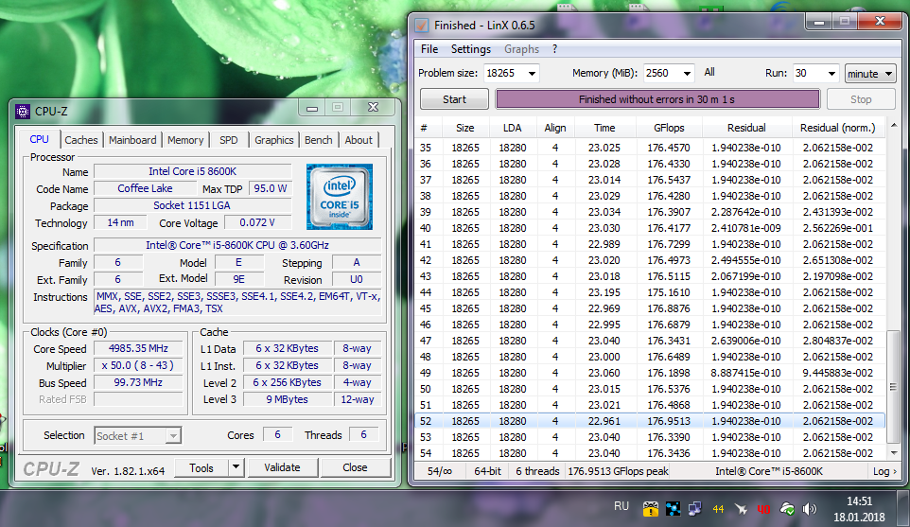Open the Graphs menu in LinX
The image size is (910, 527).
click(x=521, y=49)
